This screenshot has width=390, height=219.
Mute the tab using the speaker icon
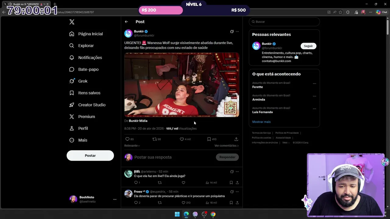[10, 4]
